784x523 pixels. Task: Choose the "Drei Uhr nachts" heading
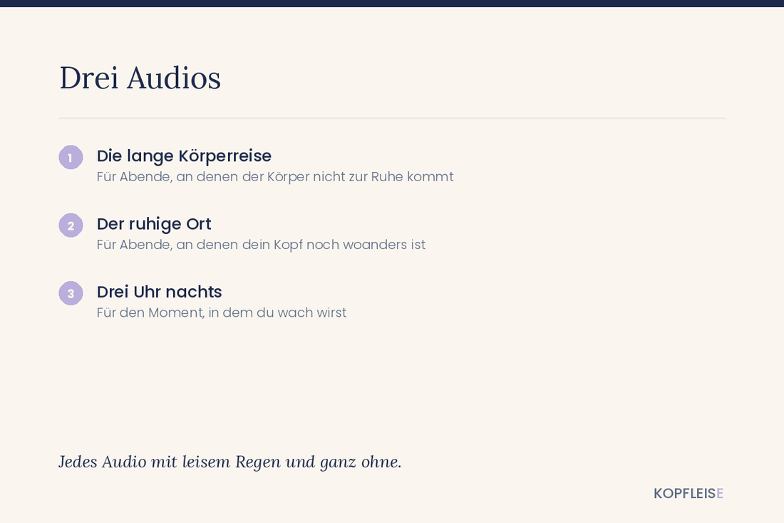point(160,292)
